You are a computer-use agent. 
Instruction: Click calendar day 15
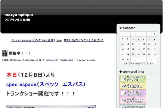[x=155, y=44]
